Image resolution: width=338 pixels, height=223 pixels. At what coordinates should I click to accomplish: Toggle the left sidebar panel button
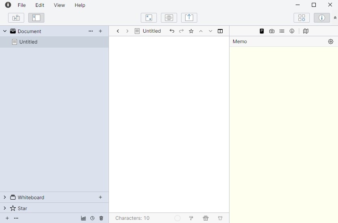click(36, 18)
